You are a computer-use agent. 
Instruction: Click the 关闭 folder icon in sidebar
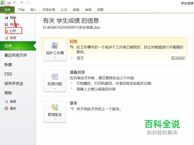point(6,38)
